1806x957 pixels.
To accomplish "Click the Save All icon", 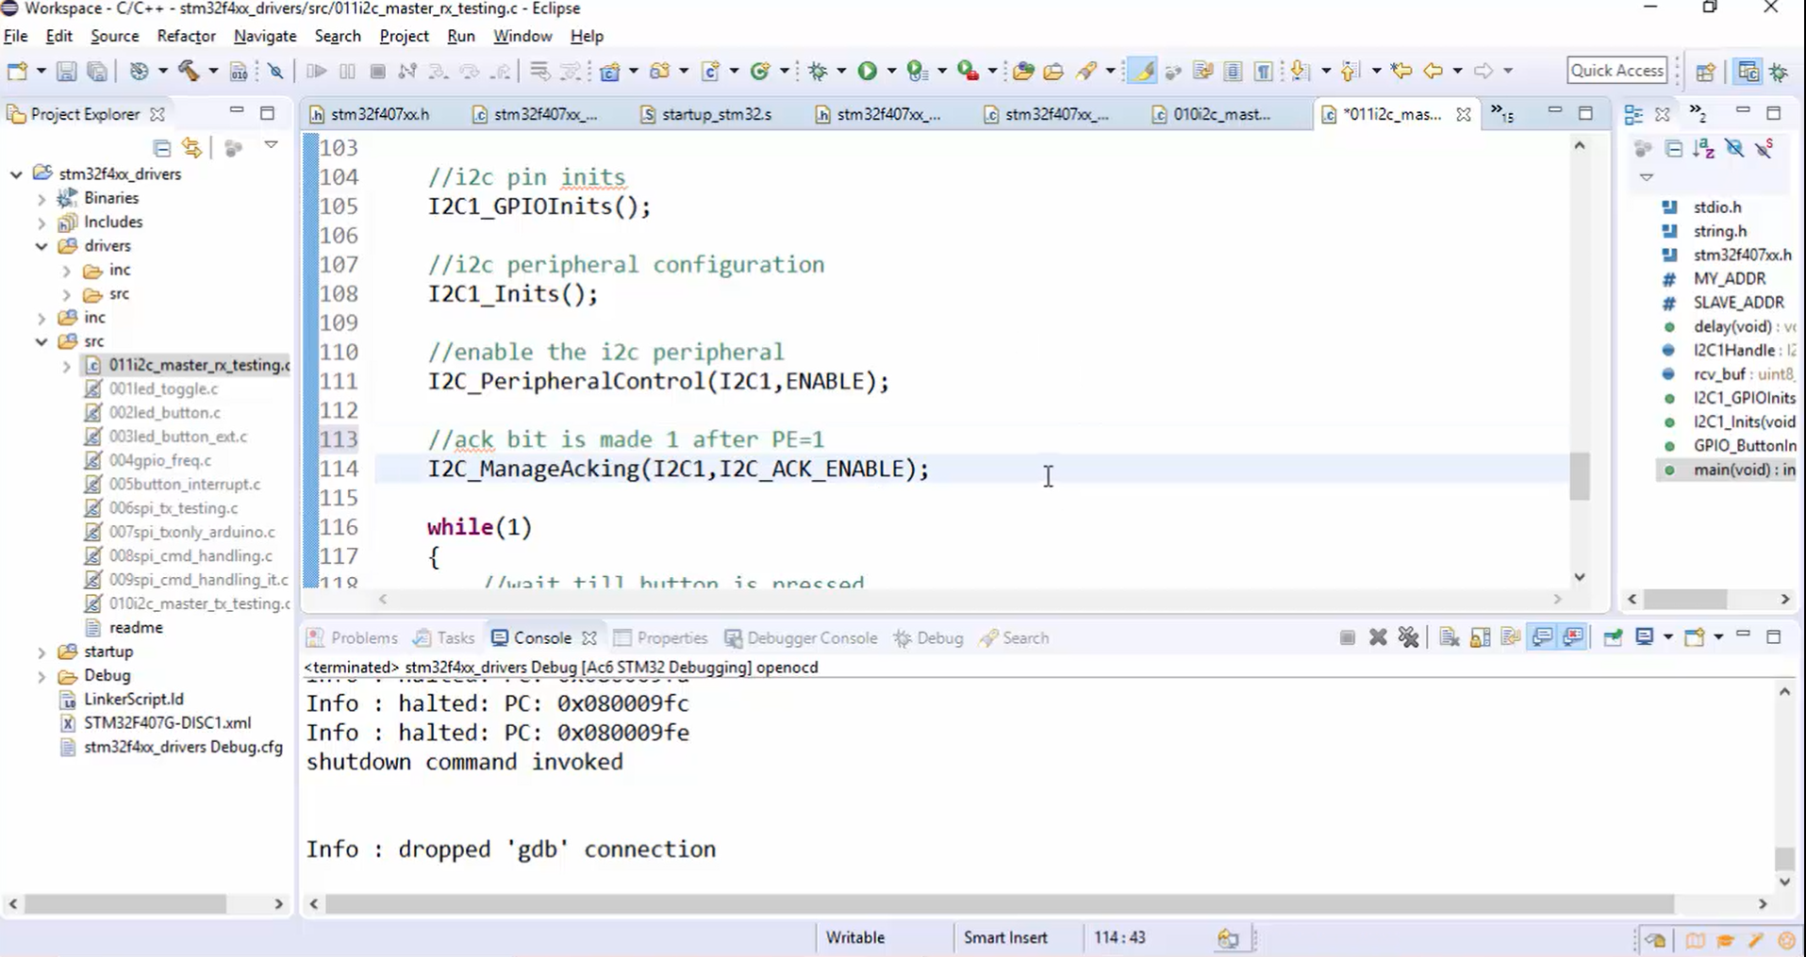I will pyautogui.click(x=96, y=71).
